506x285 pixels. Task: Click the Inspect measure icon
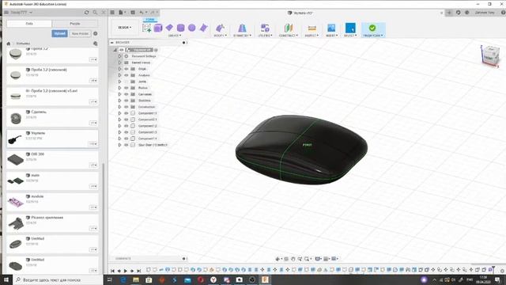pyautogui.click(x=312, y=28)
